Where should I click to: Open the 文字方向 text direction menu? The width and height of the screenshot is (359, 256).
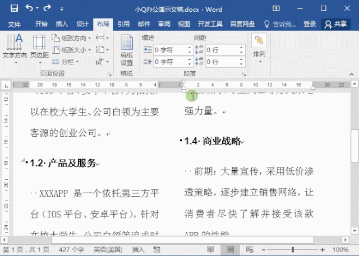[x=15, y=49]
